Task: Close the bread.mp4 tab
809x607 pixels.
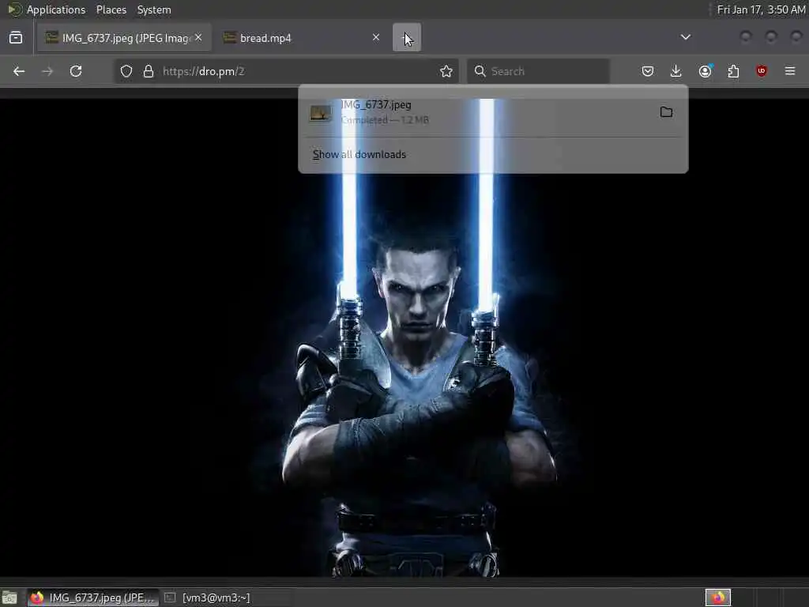Action: click(376, 37)
